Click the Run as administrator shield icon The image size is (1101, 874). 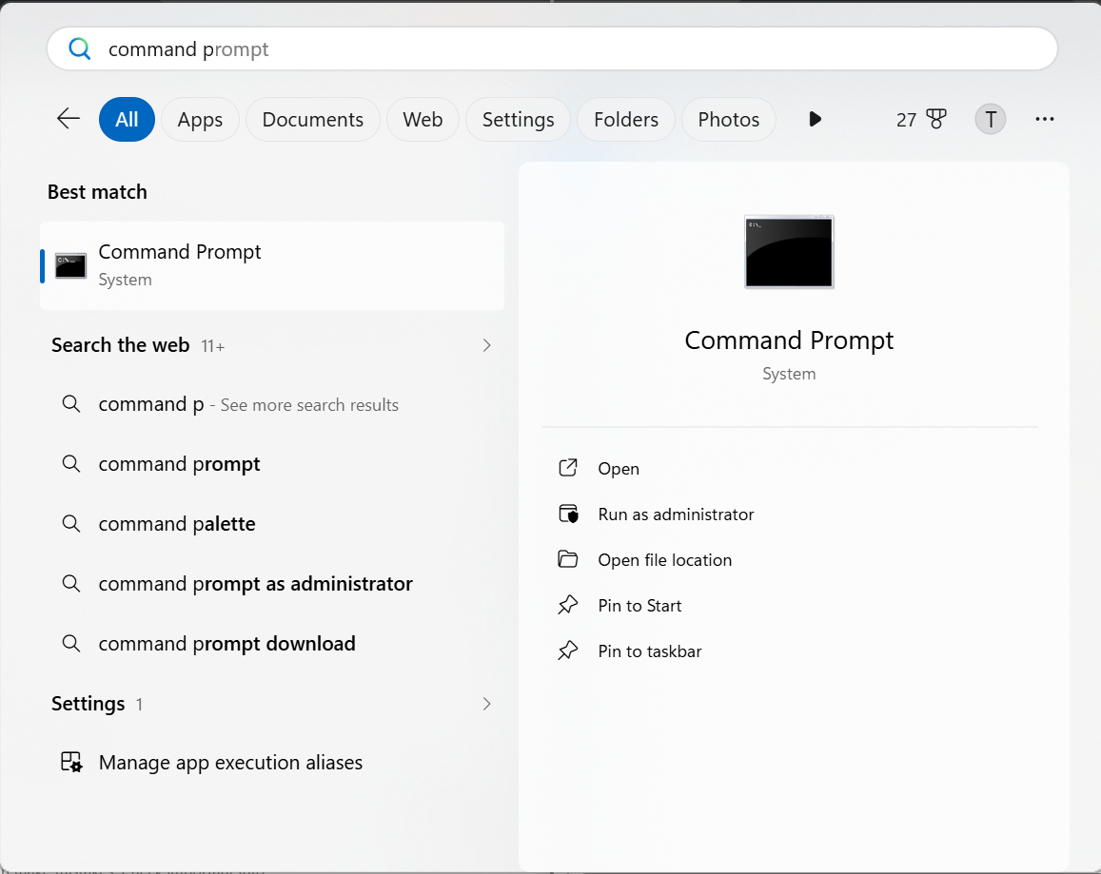point(568,514)
